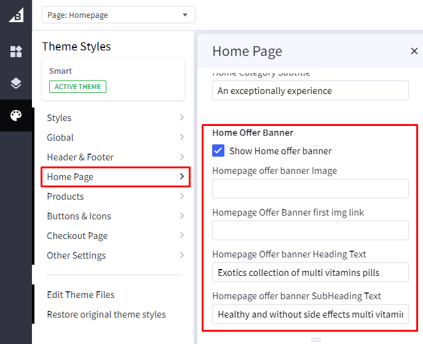This screenshot has height=344, width=423.
Task: Select the Home Page menu item
Action: [115, 177]
